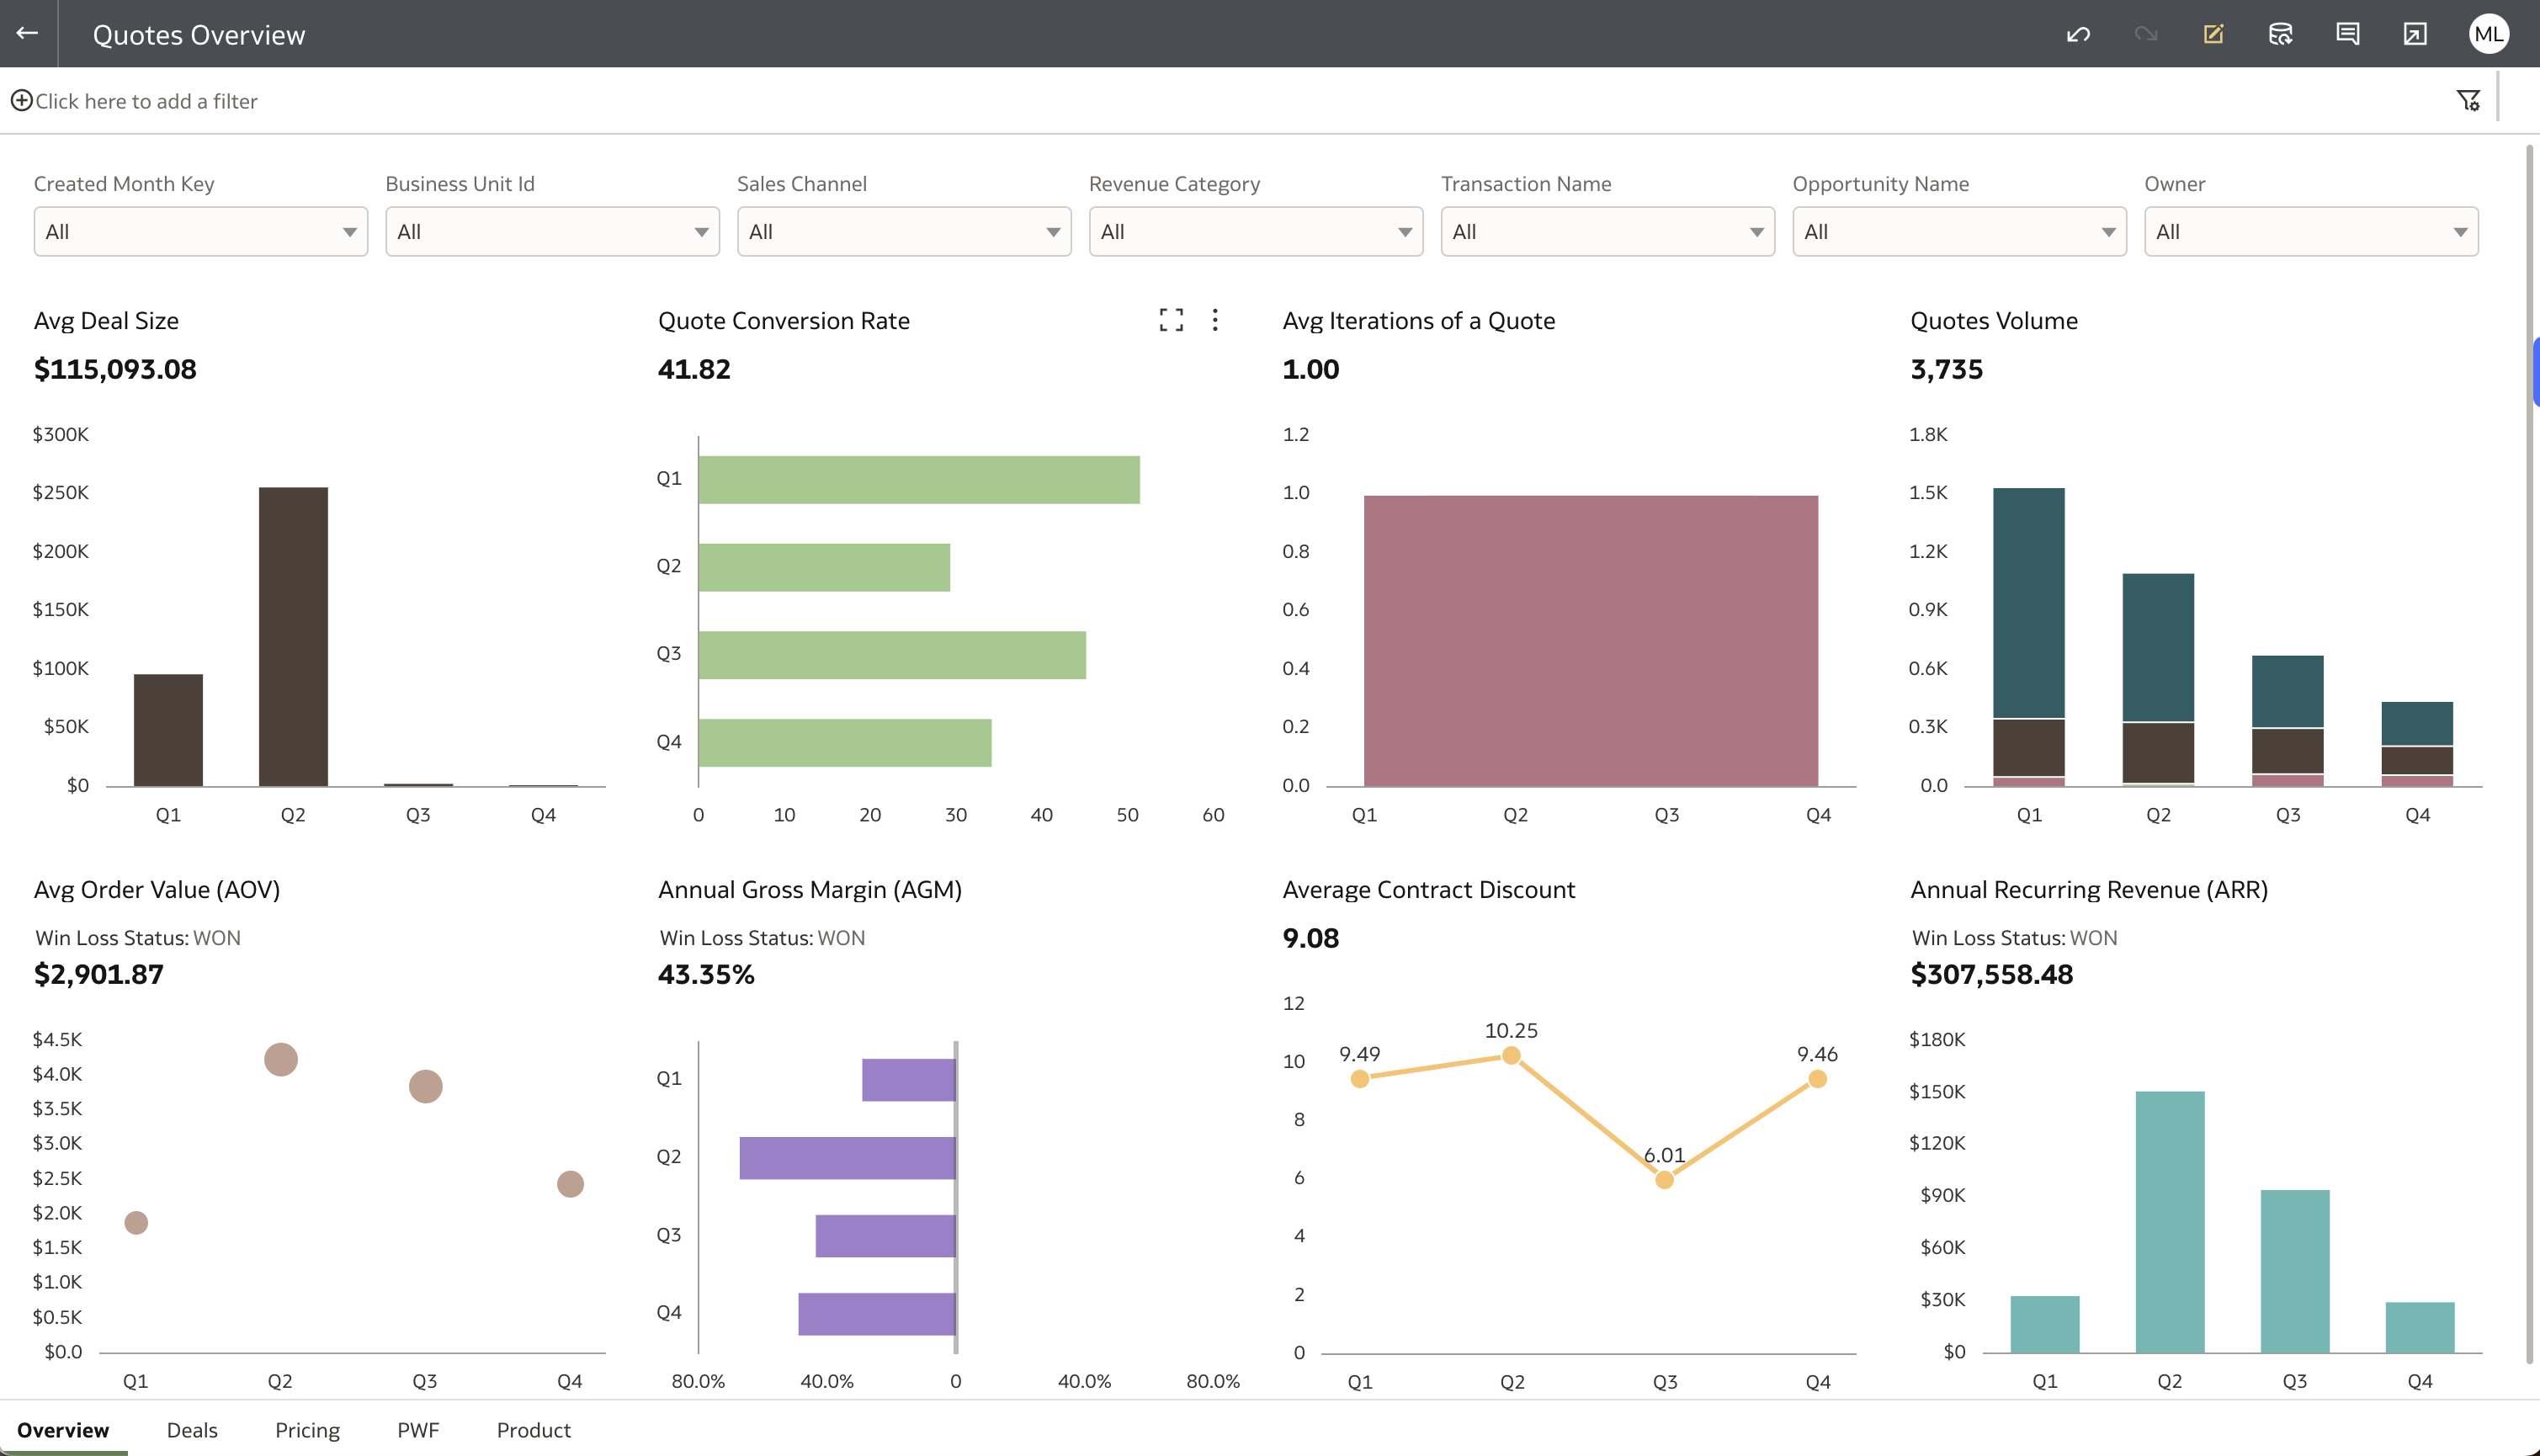
Task: Maximize the Quote Conversion Rate chart
Action: (1171, 320)
